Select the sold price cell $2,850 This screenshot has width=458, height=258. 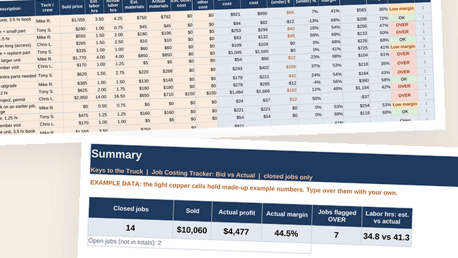tap(81, 98)
